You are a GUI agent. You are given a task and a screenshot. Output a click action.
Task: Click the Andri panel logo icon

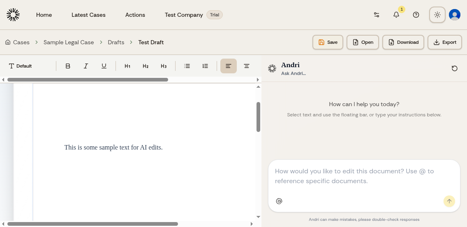272,68
